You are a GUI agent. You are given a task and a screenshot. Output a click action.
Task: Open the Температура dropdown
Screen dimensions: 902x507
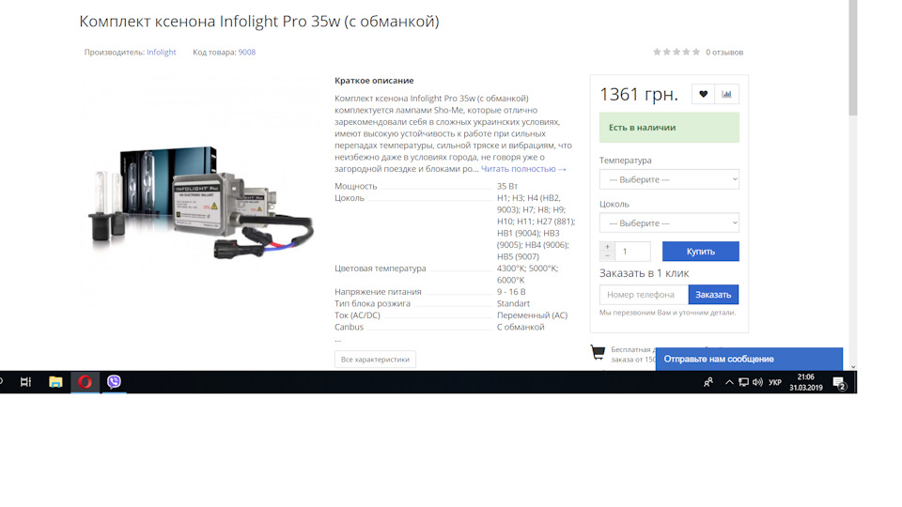click(669, 179)
